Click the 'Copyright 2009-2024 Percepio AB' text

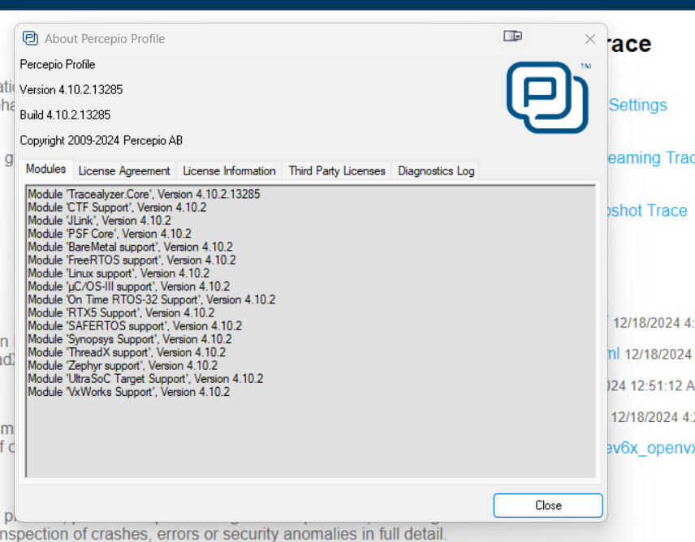[101, 140]
